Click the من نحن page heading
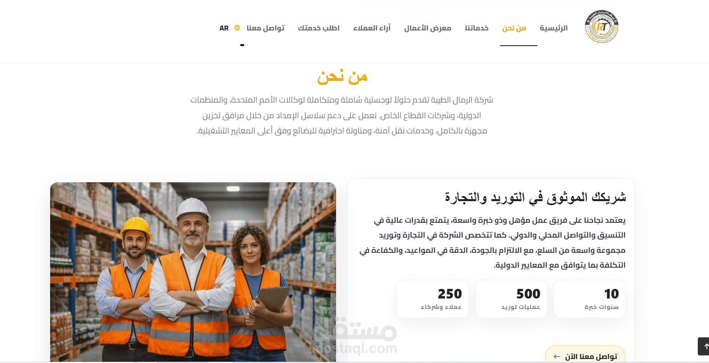 (342, 77)
